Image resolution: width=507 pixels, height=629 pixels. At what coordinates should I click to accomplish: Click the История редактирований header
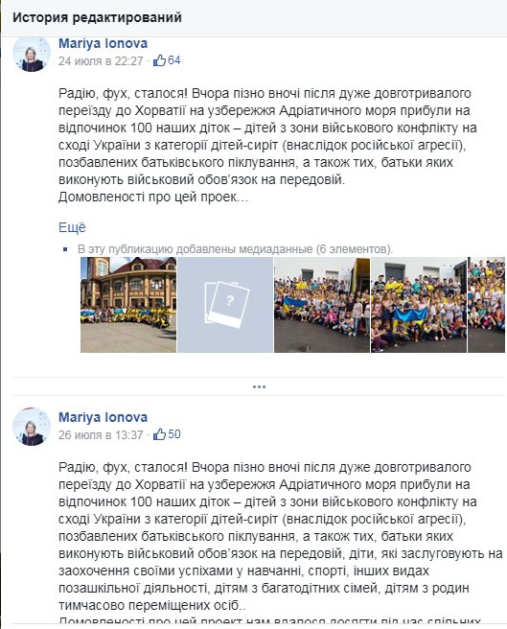[97, 17]
